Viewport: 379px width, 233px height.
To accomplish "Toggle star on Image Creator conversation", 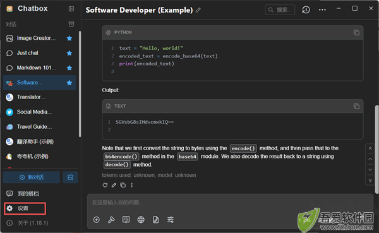I will 69,38.
